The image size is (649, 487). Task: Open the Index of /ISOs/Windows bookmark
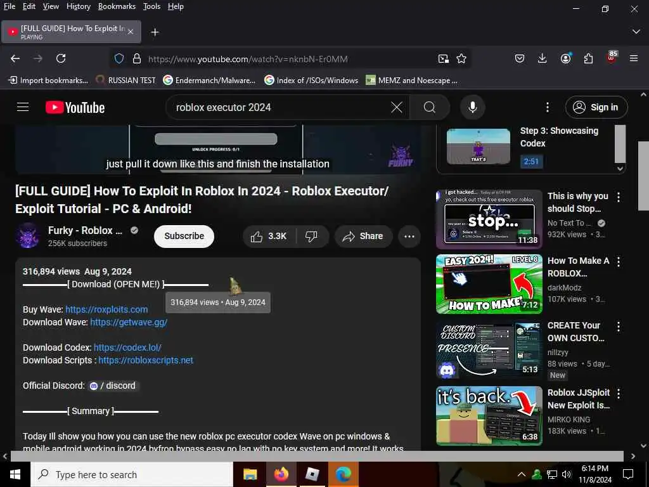311,81
